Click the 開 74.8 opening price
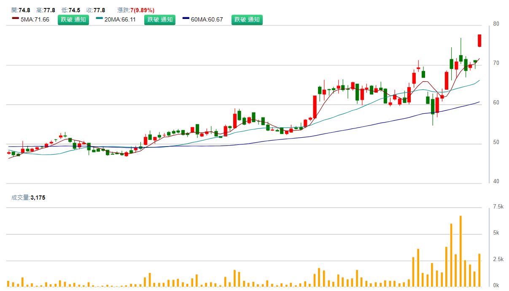The width and height of the screenshot is (509, 291). 21,10
